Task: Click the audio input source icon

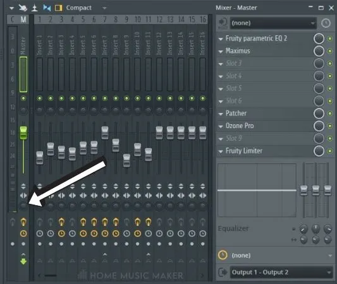Action: (223, 23)
